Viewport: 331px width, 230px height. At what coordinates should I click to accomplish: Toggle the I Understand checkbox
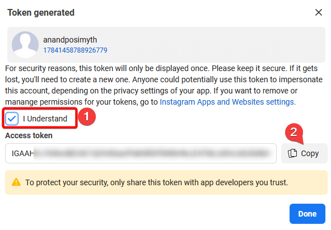12,119
